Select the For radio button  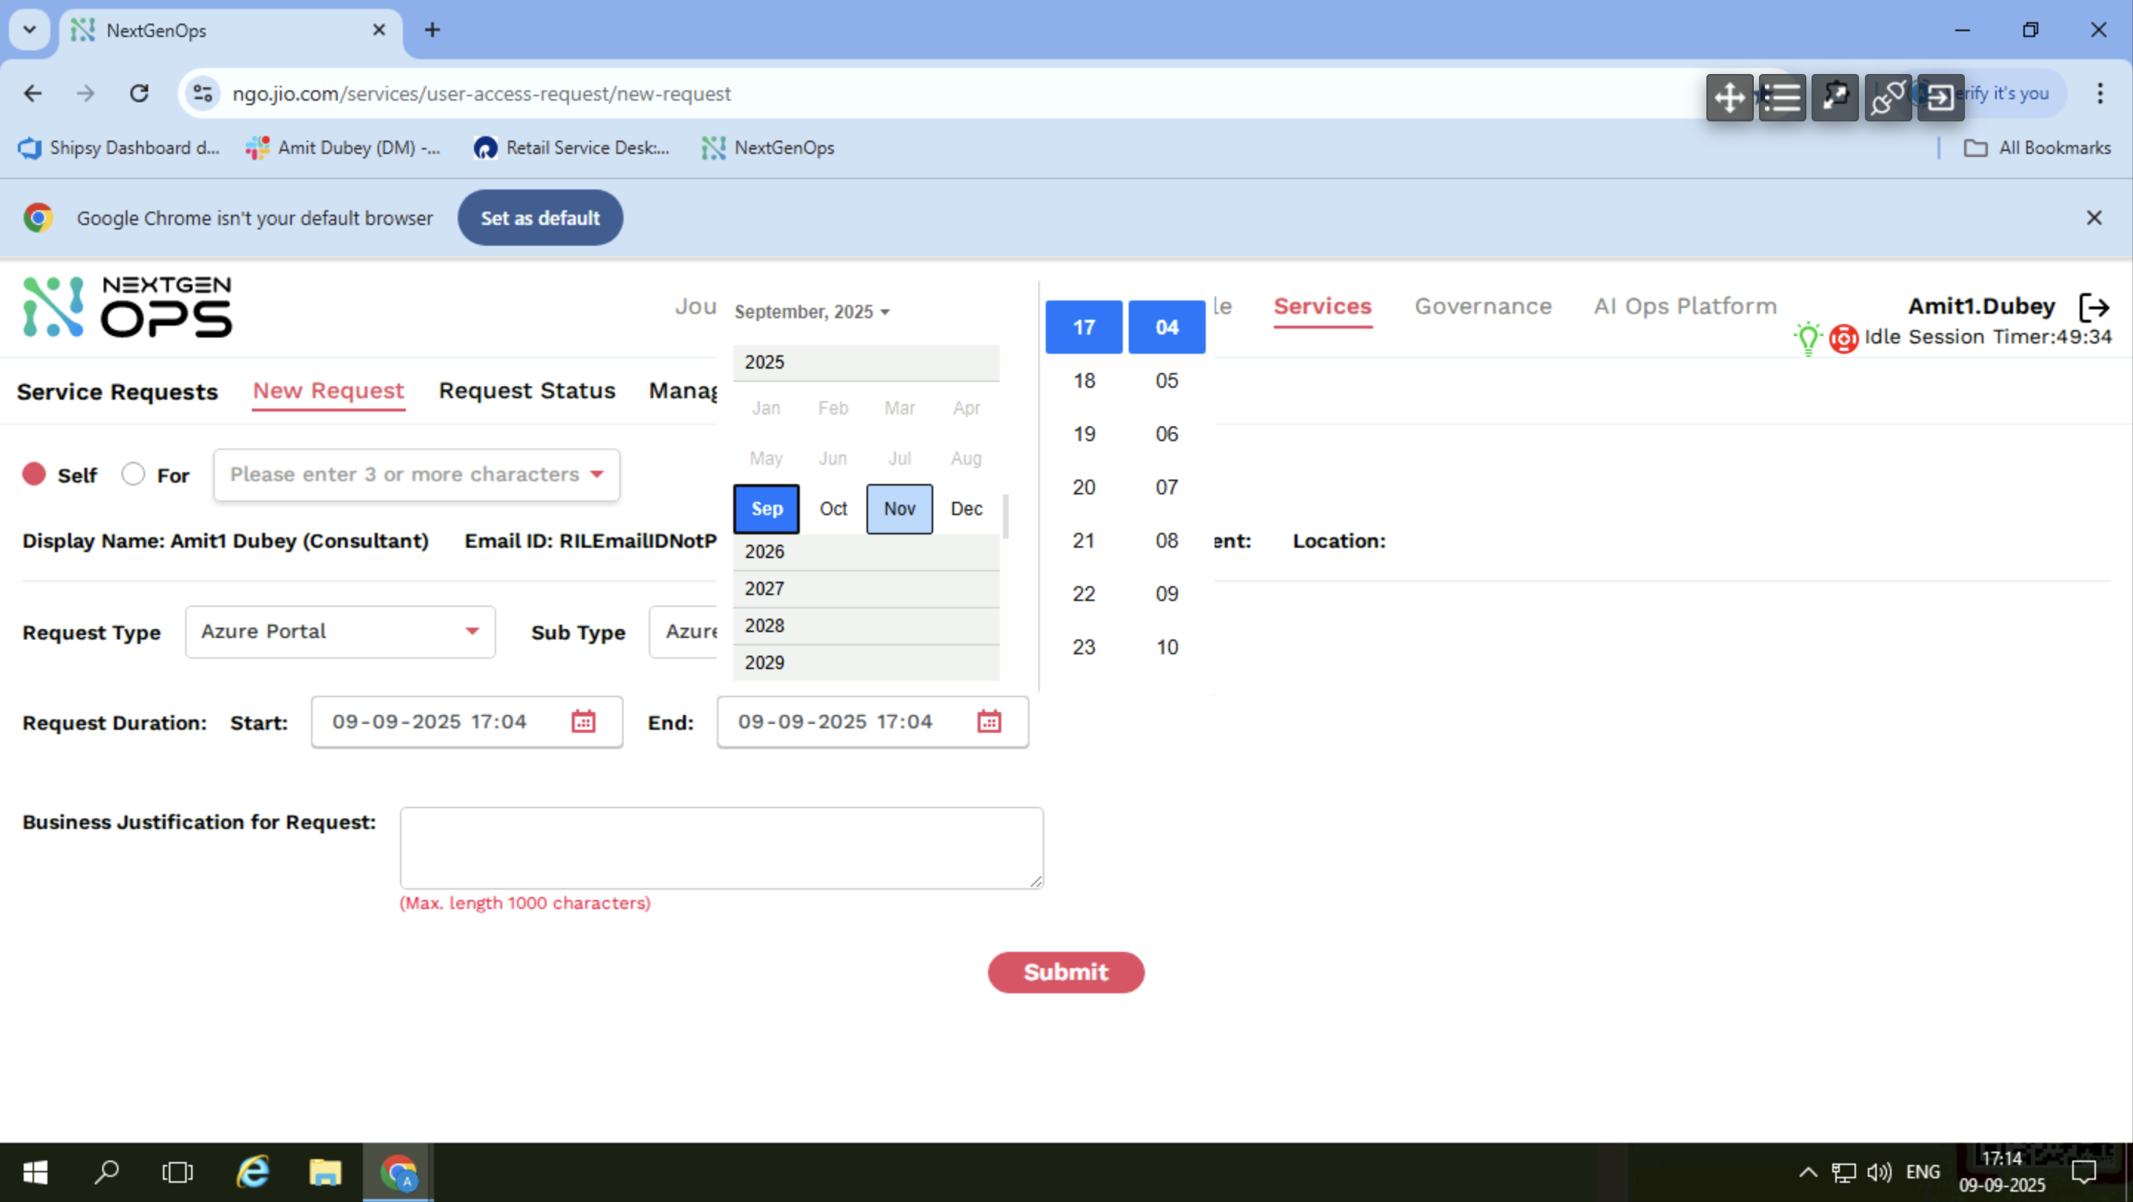(133, 474)
